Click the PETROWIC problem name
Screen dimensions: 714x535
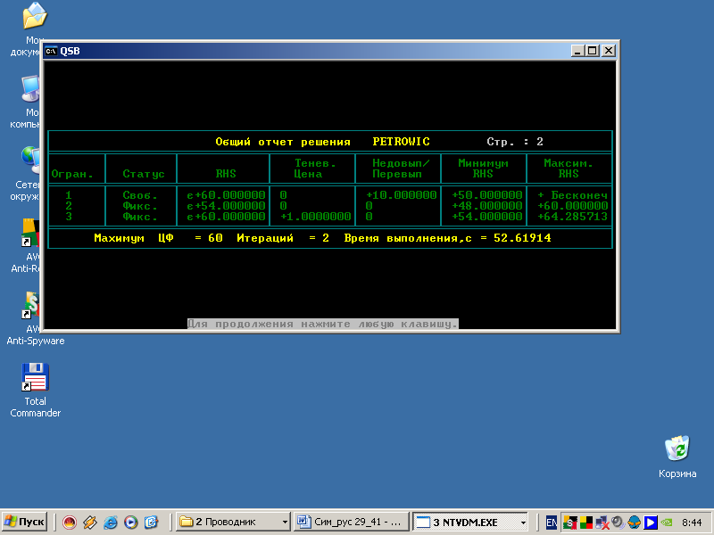401,142
